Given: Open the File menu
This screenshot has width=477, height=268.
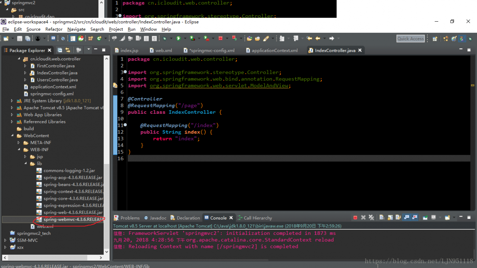Looking at the screenshot, I should (6, 29).
